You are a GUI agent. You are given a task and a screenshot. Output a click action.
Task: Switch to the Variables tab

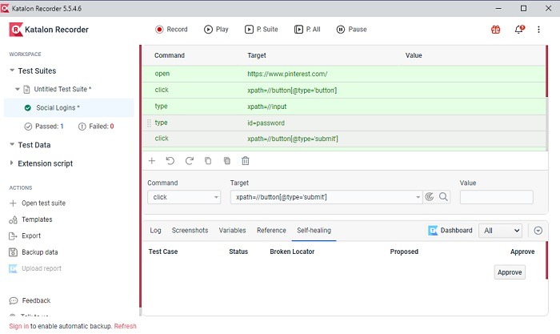tap(233, 231)
